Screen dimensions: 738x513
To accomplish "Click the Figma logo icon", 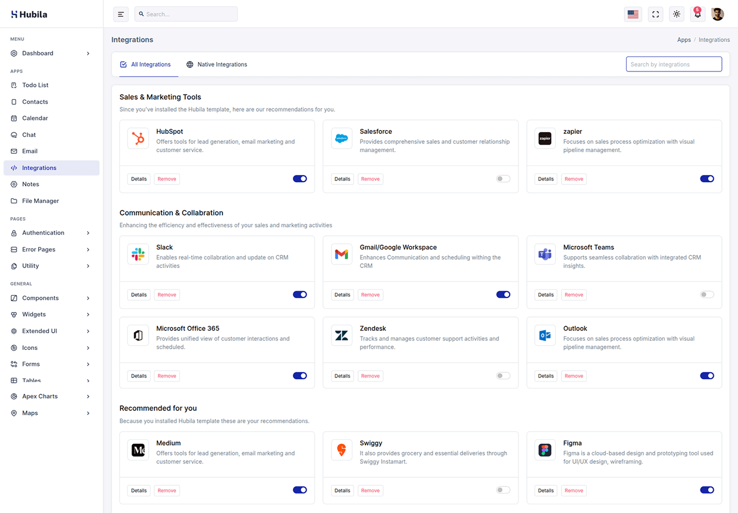I will point(545,450).
